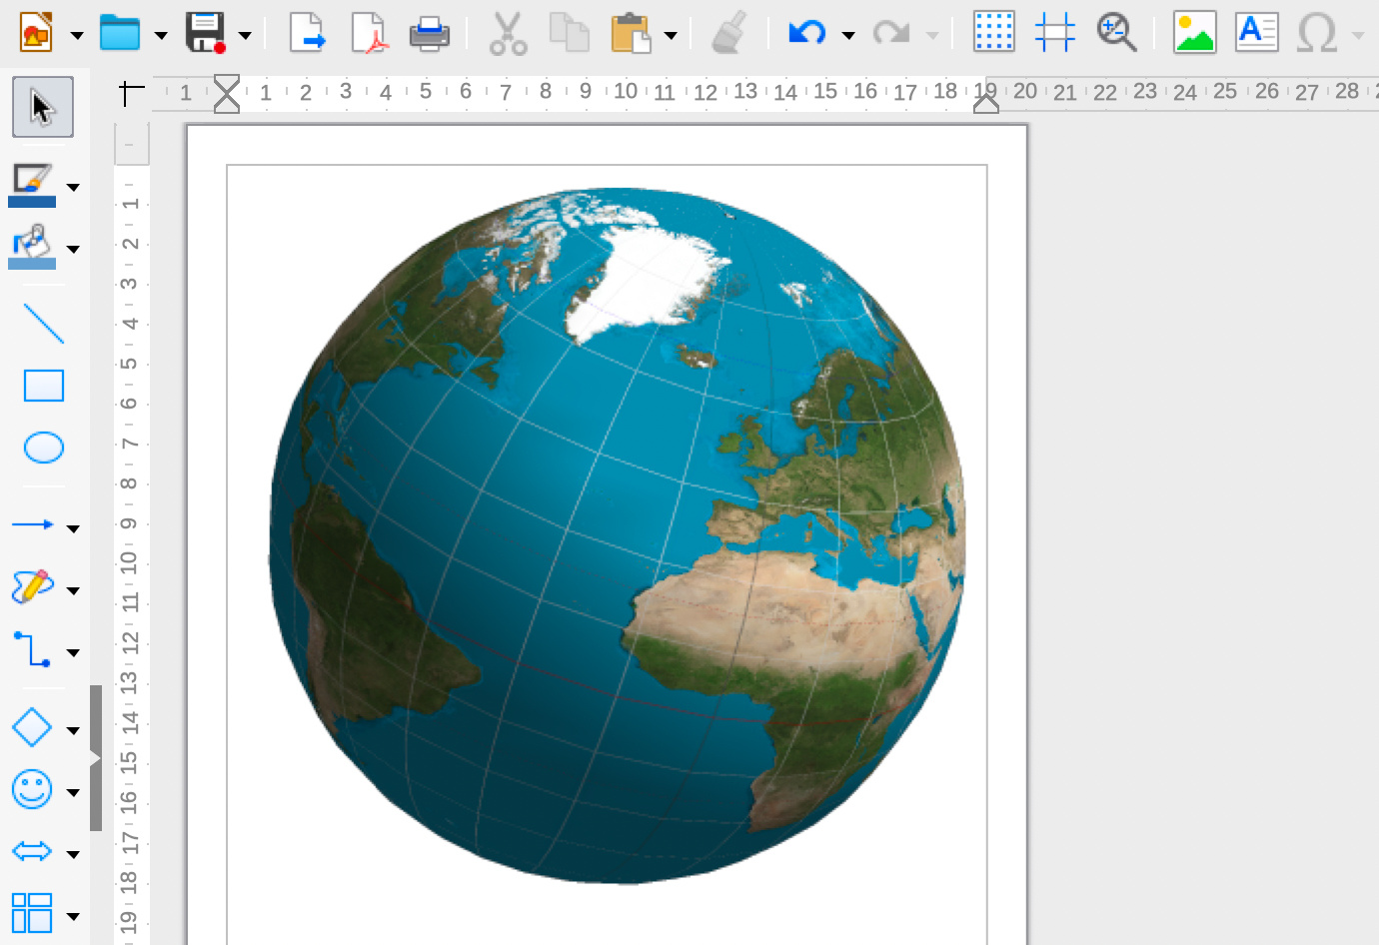
Task: Click the ruler origin corner box
Action: [132, 93]
